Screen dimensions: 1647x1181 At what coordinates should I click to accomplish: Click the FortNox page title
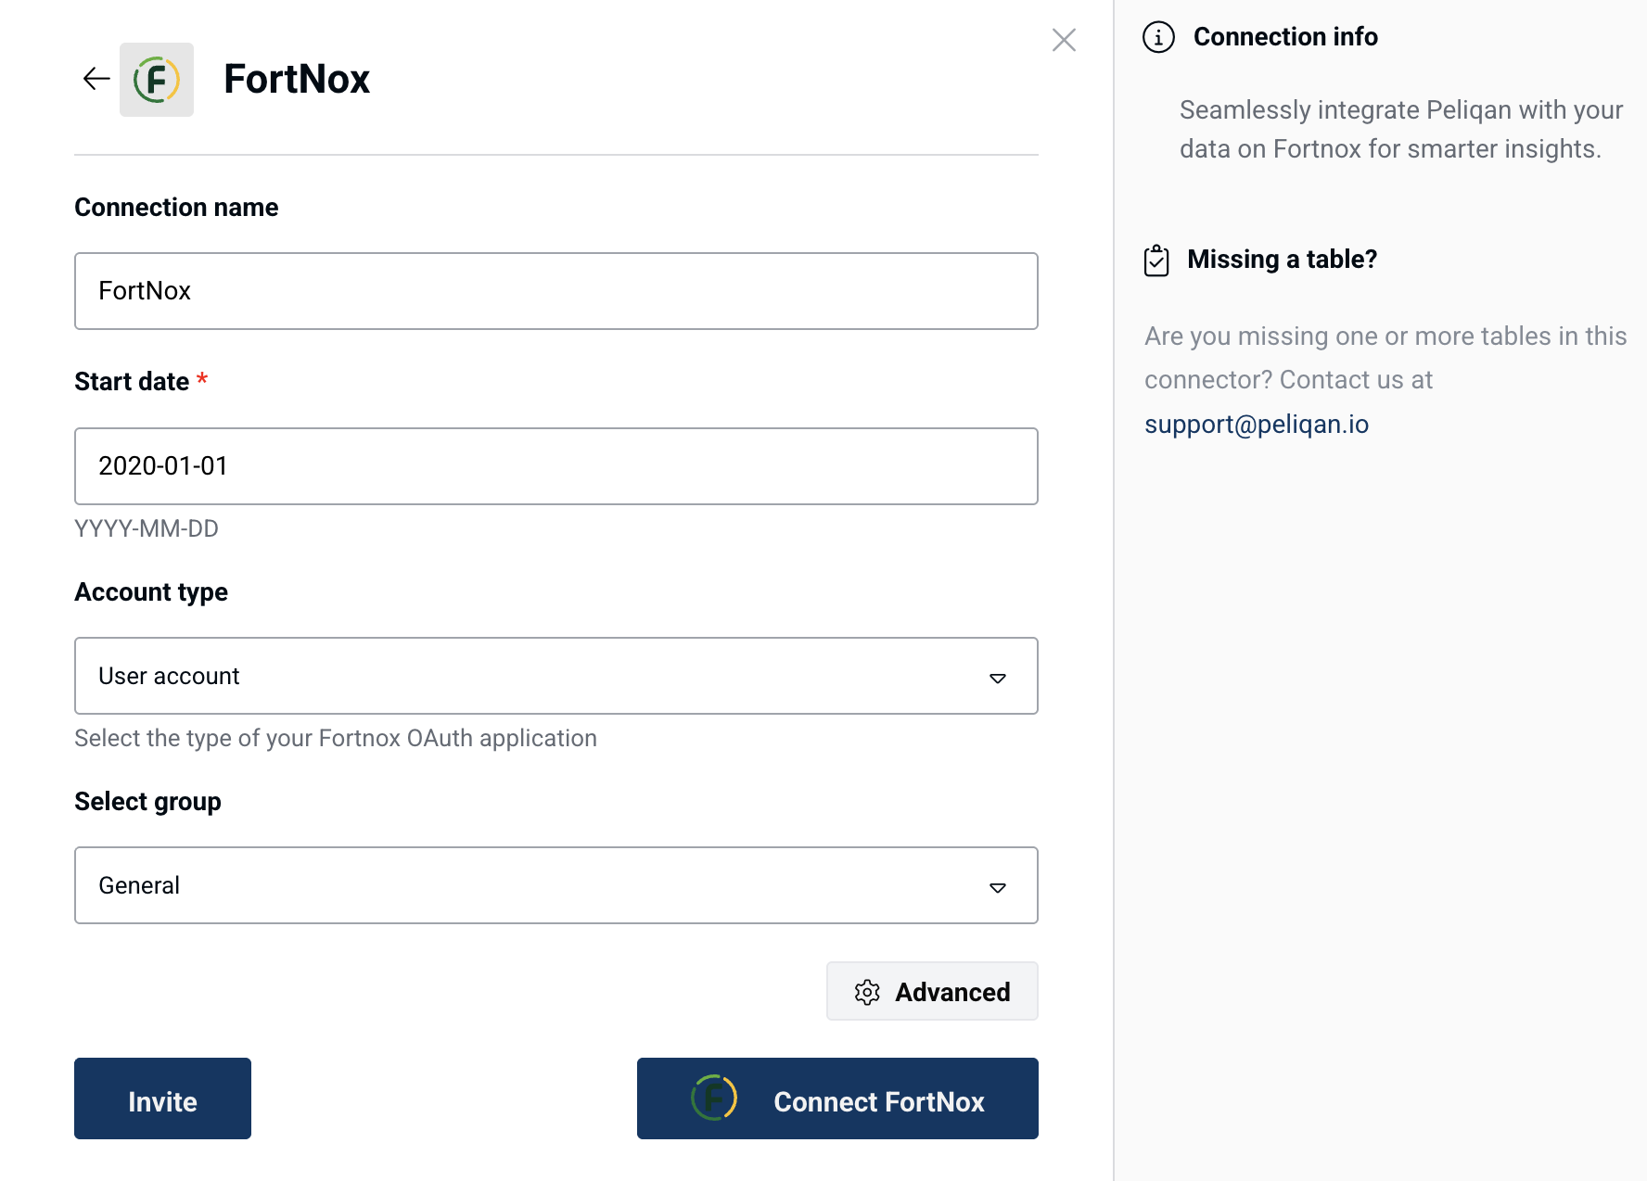(x=297, y=79)
